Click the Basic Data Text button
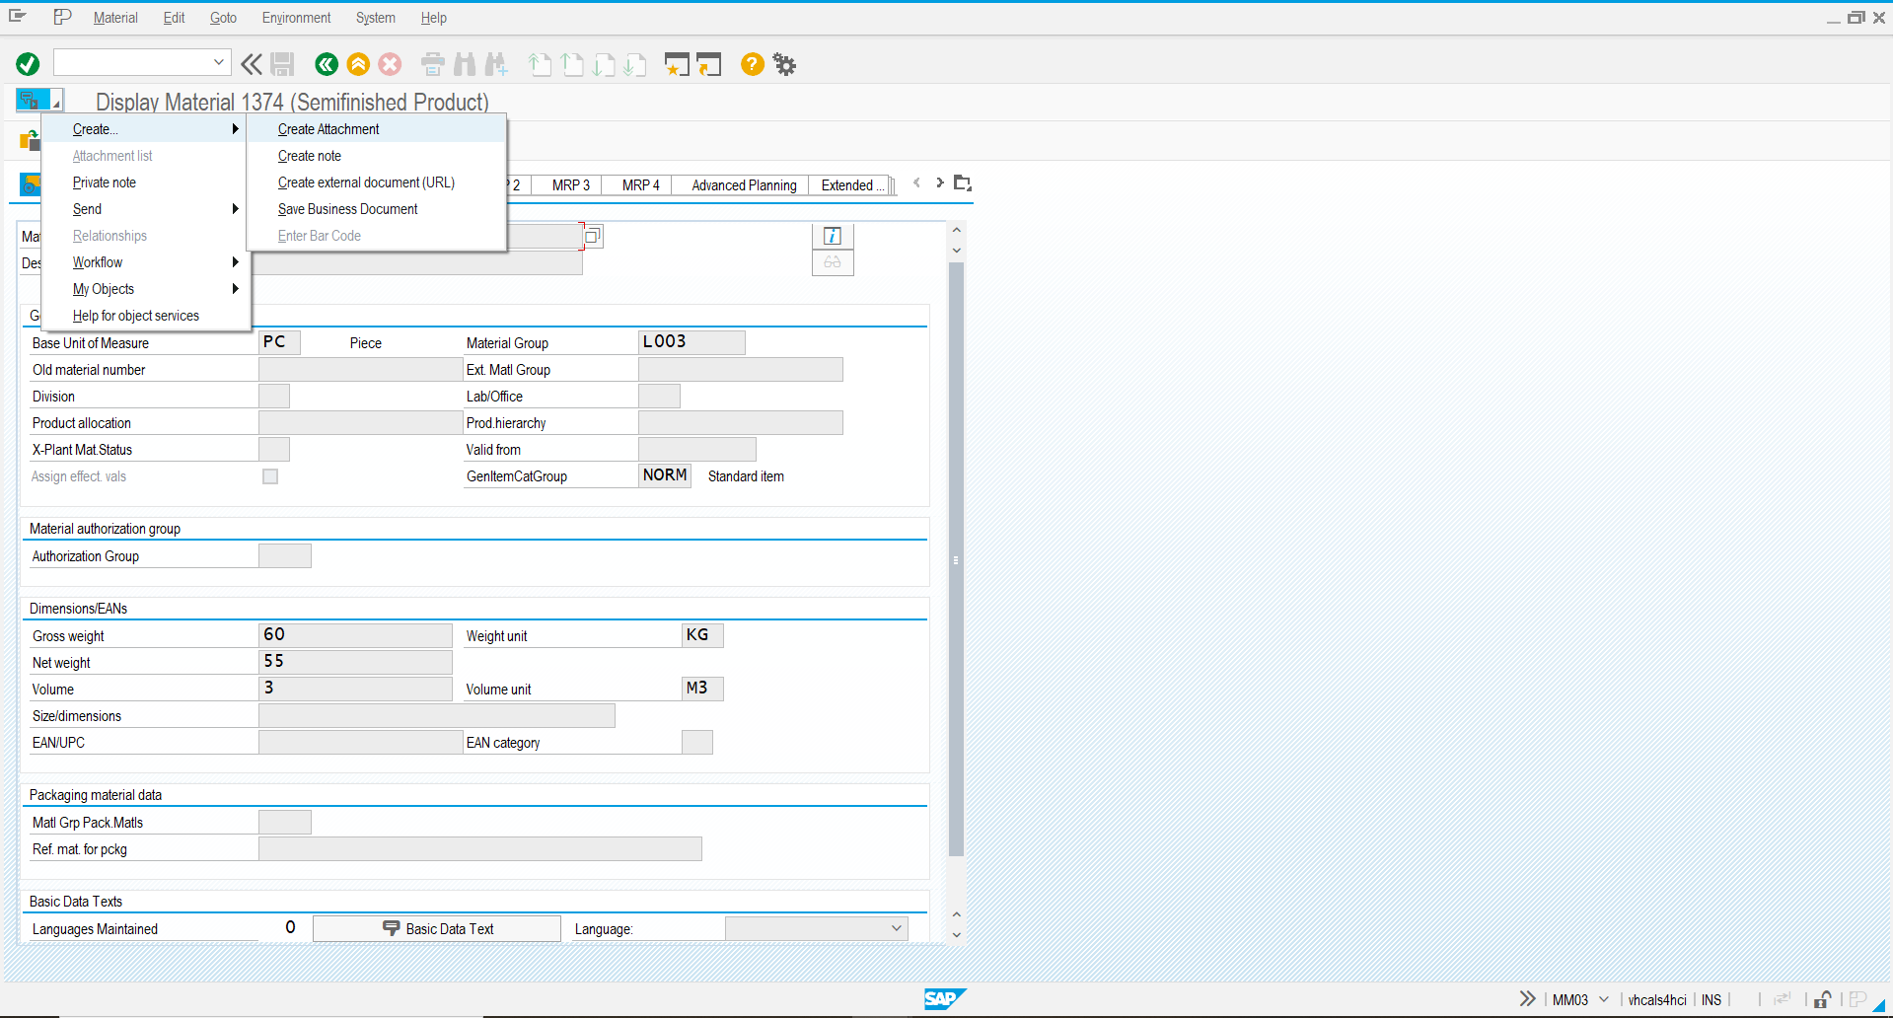Viewport: 1893px width, 1018px height. click(x=435, y=927)
